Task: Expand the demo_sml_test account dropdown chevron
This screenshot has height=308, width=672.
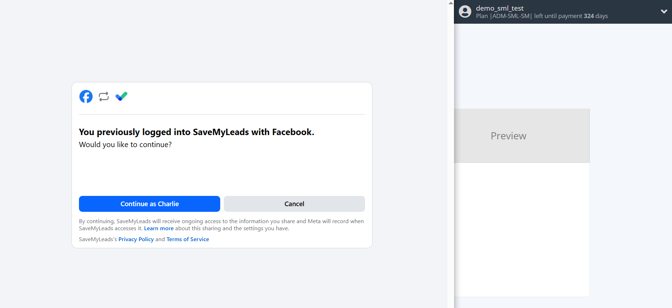Action: (x=664, y=11)
